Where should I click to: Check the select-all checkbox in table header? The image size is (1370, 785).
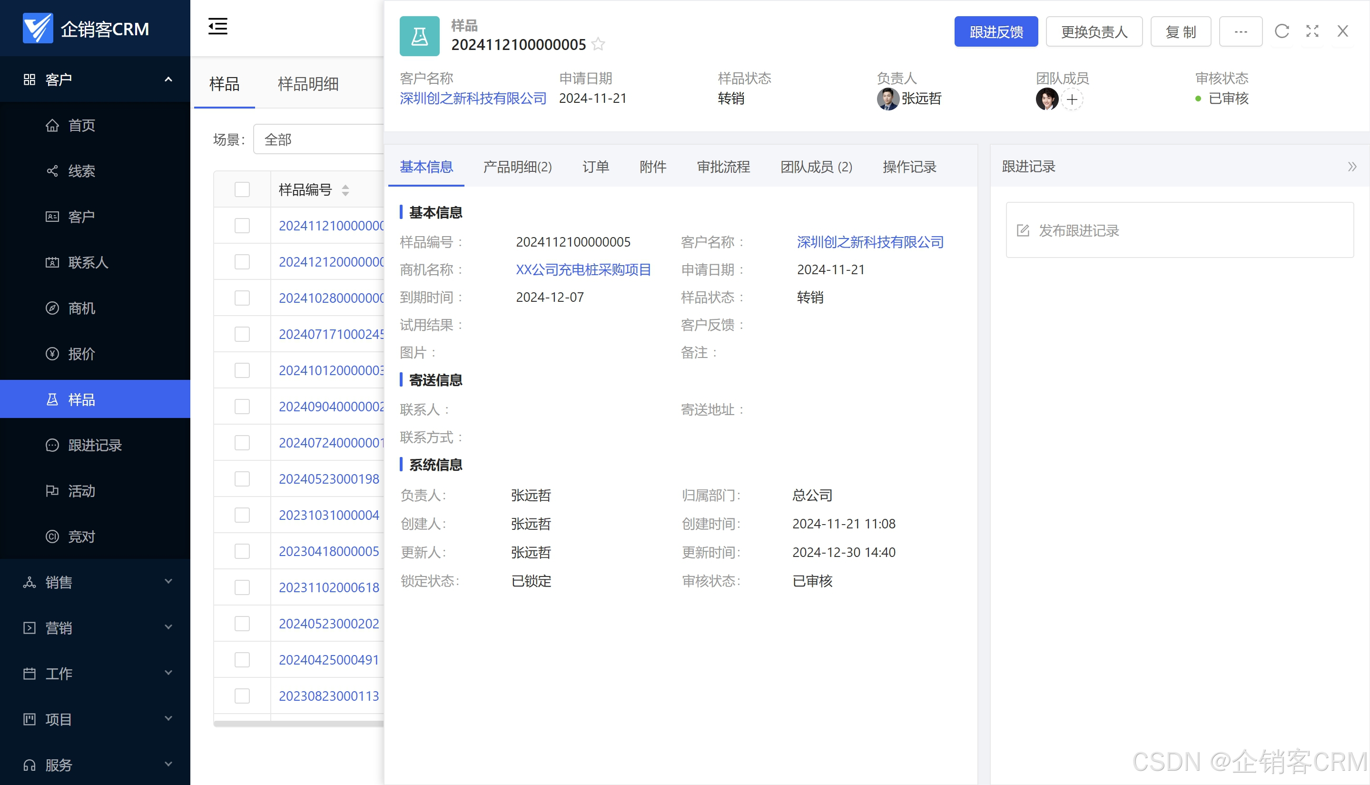(242, 189)
